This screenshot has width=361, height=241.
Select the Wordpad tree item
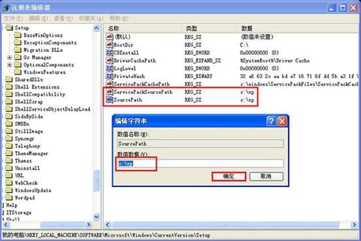pyautogui.click(x=25, y=197)
